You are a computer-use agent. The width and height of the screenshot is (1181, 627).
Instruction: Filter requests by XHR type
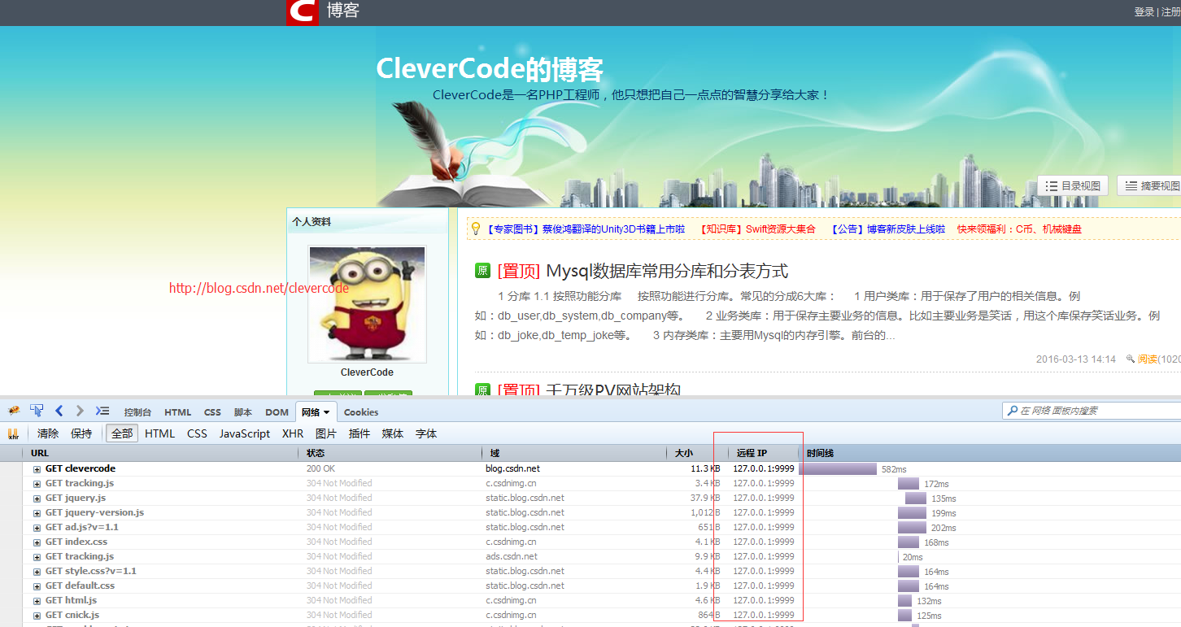pyautogui.click(x=293, y=433)
